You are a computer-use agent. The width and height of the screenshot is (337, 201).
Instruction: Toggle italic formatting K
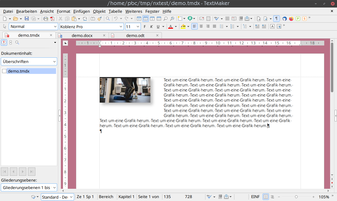click(151, 26)
